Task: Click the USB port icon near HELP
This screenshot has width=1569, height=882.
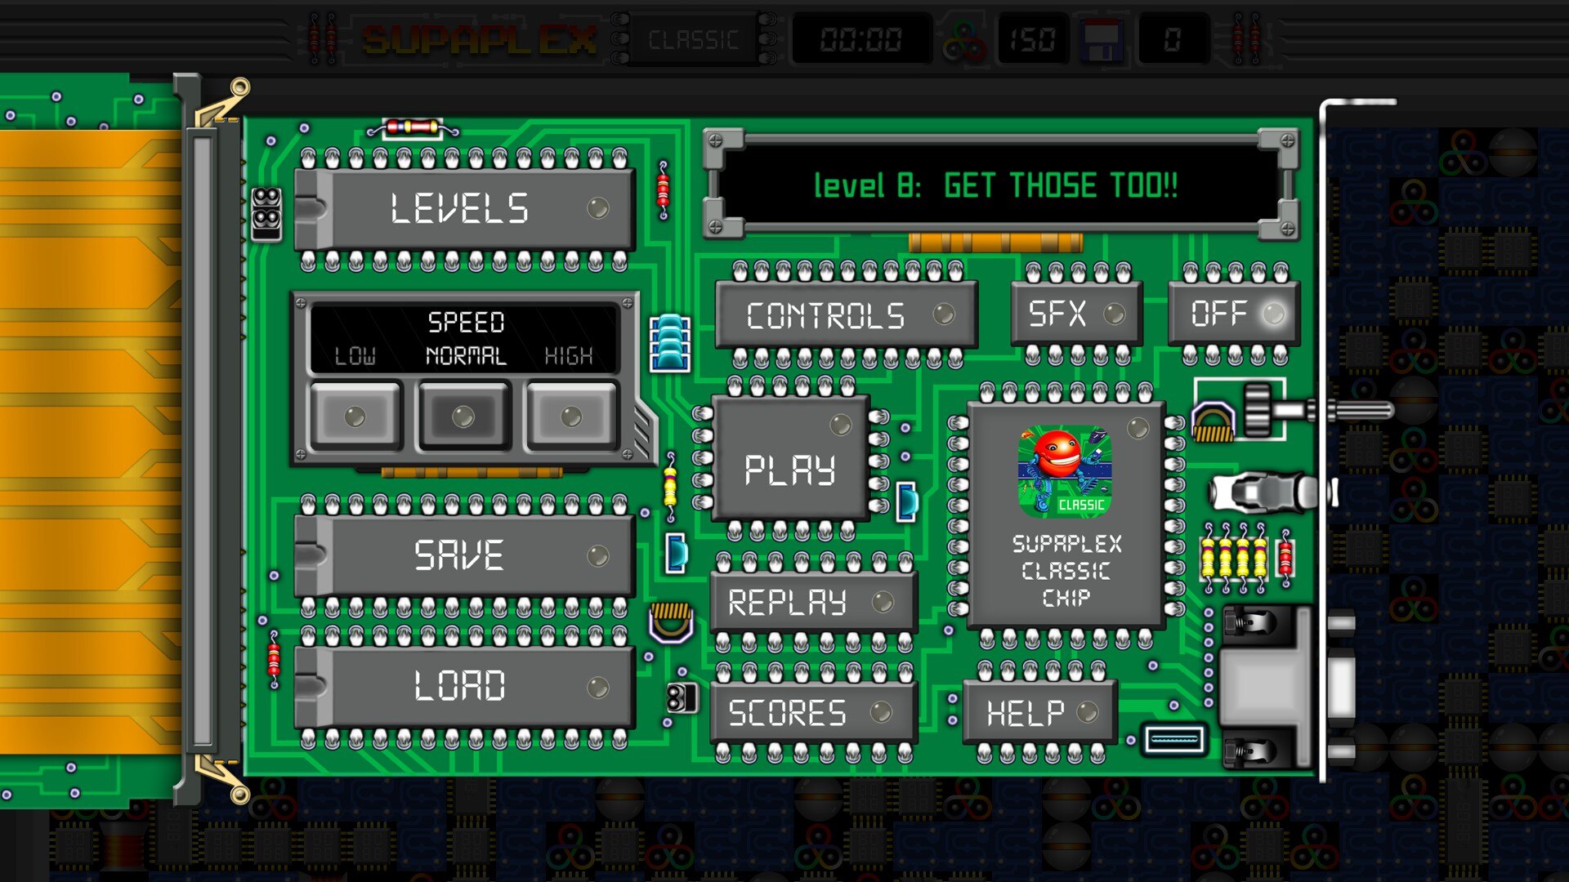Action: pyautogui.click(x=1174, y=740)
